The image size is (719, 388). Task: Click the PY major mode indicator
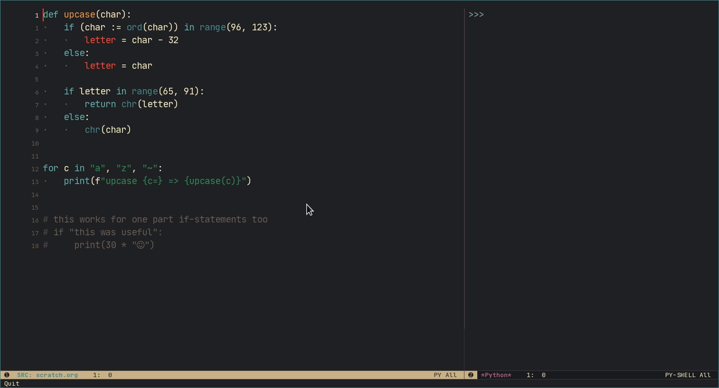coord(437,375)
